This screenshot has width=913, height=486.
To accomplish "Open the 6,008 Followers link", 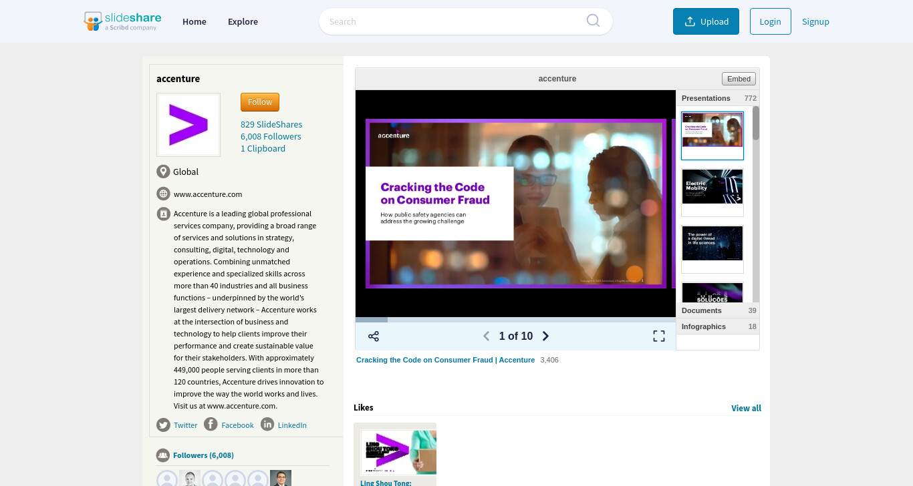I will point(271,136).
